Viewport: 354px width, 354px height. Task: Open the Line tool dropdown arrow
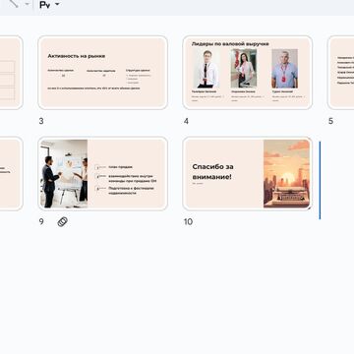coord(28,4)
